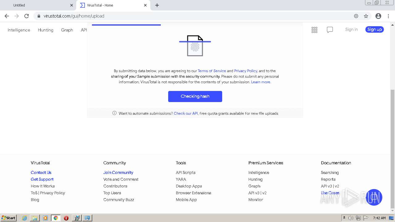Viewport: 395px width, 222px height.
Task: Open the footer Blog link
Action: 35,199
